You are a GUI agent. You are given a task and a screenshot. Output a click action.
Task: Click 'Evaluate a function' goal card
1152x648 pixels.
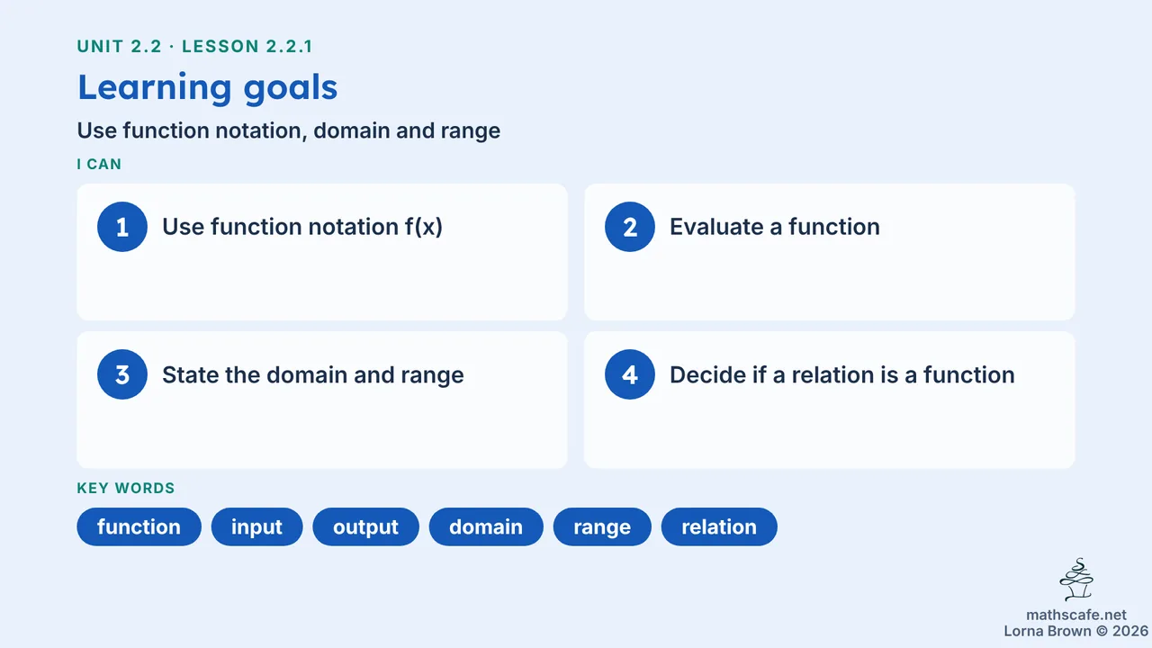coord(830,252)
